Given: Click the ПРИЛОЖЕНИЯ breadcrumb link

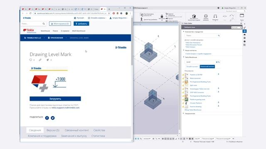Looking at the screenshot, I should tap(55, 38).
